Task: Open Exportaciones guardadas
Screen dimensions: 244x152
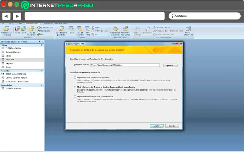Action: 61,31
